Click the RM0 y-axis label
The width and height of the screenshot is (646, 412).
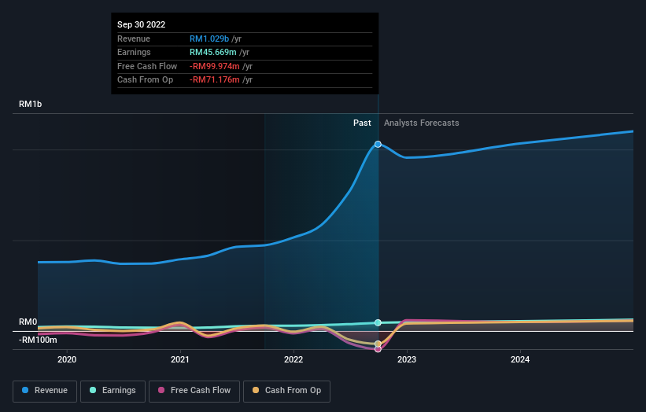coord(28,322)
